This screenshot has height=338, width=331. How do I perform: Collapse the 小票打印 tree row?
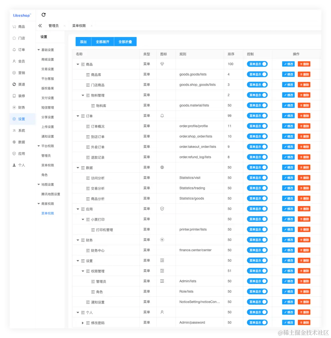tap(83, 219)
